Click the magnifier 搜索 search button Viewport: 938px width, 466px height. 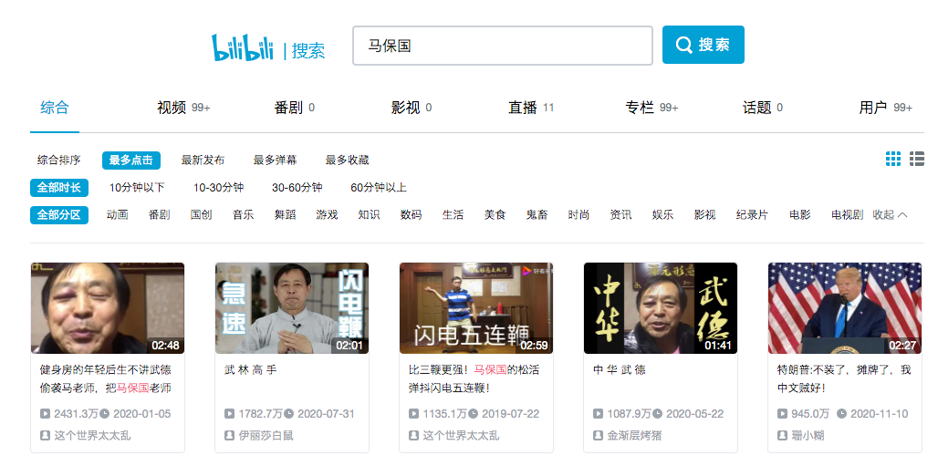point(703,45)
